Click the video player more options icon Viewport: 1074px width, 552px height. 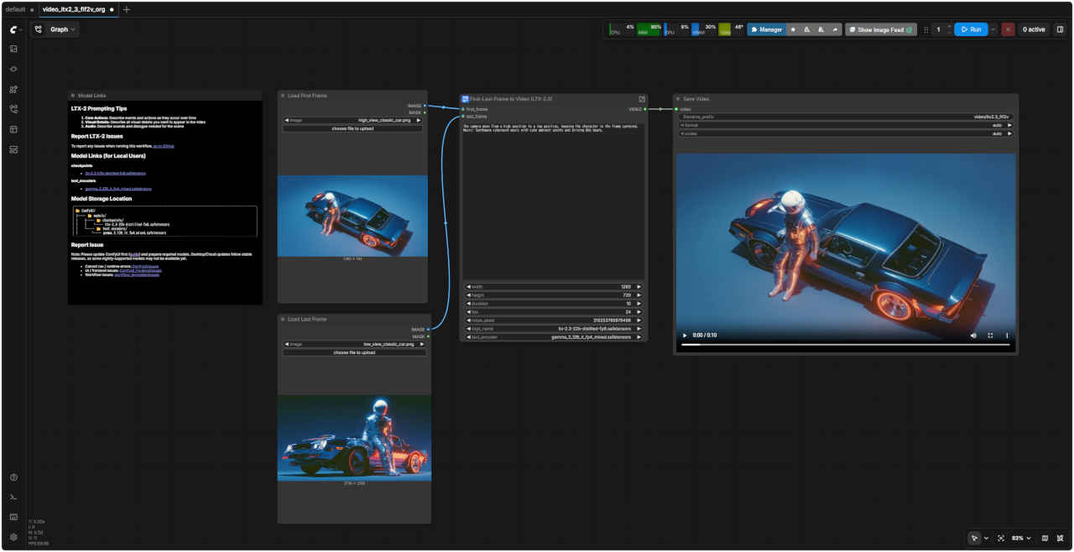(1007, 336)
